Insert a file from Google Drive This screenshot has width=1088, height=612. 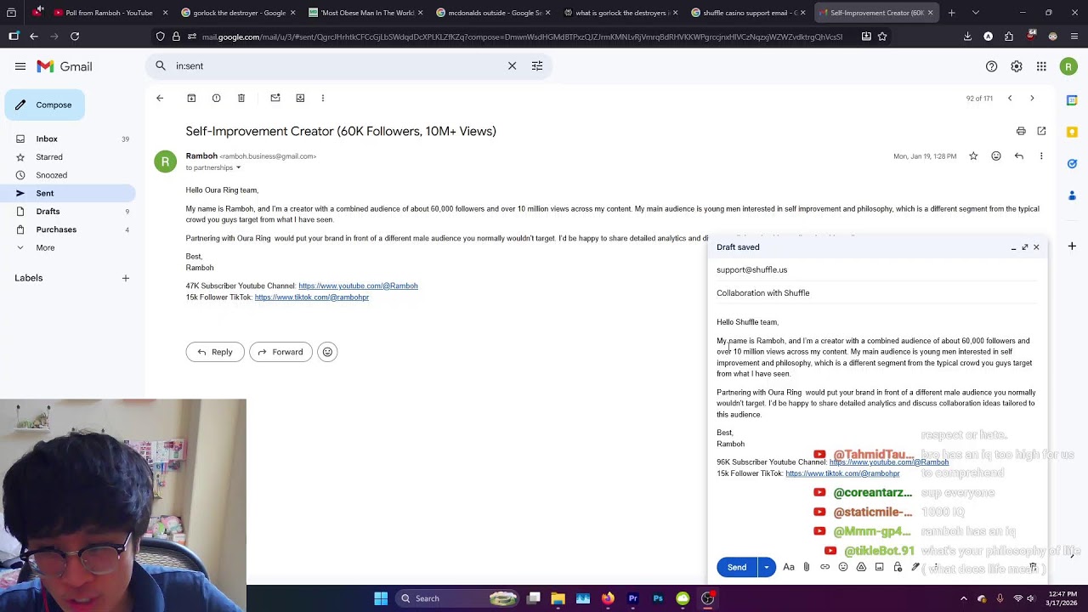(x=861, y=568)
